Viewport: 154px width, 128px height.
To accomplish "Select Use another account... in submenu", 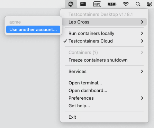I will click(33, 29).
